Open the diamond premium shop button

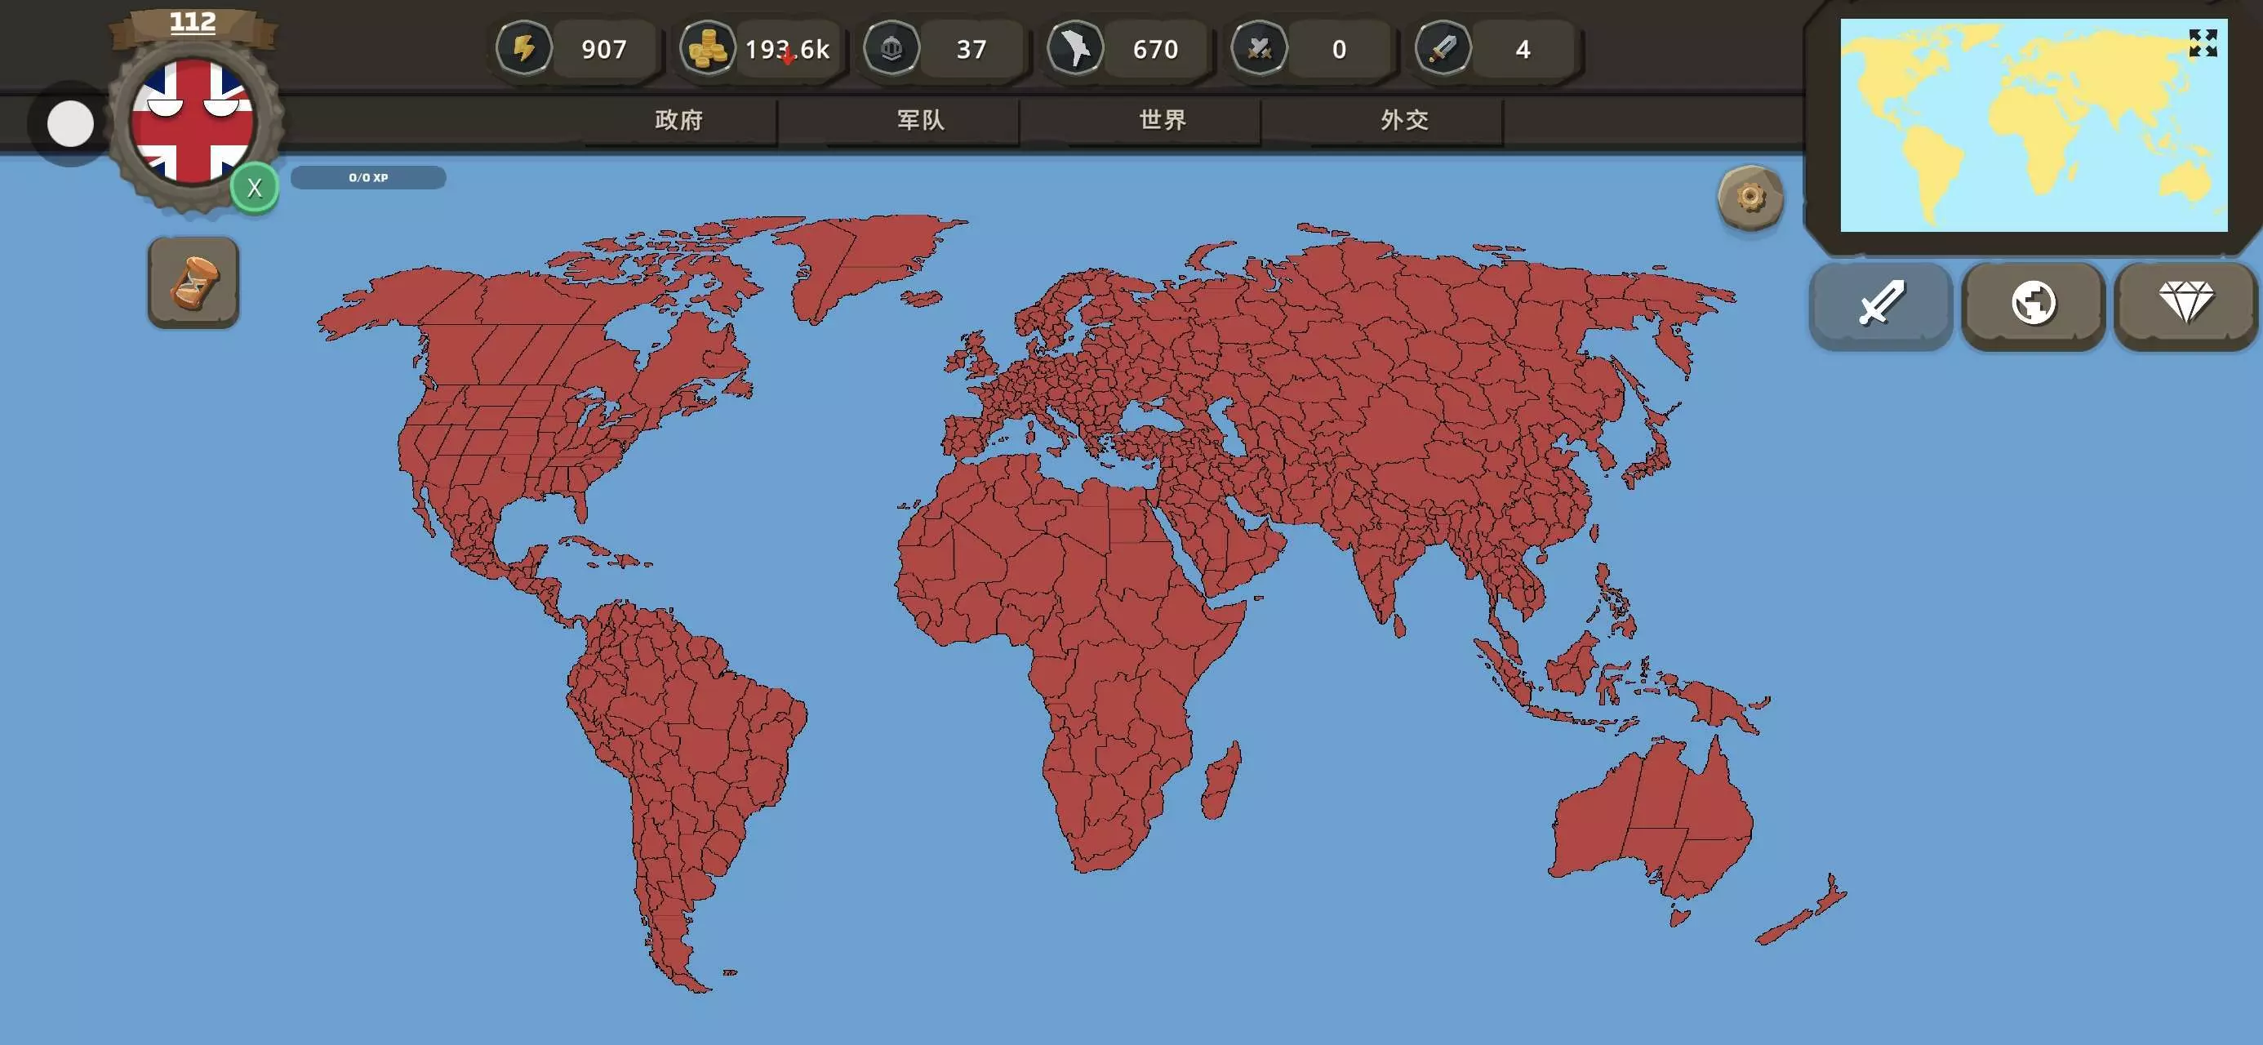(2185, 304)
